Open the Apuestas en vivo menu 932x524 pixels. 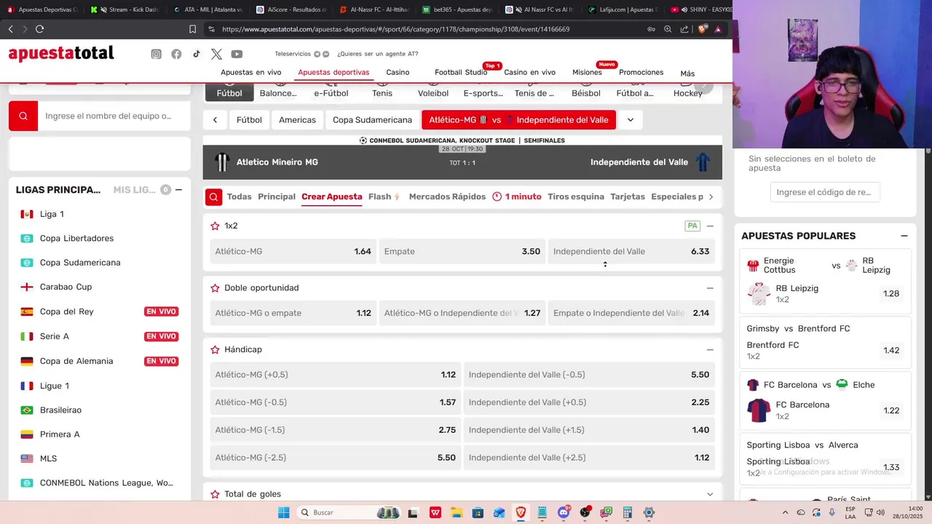pyautogui.click(x=251, y=72)
